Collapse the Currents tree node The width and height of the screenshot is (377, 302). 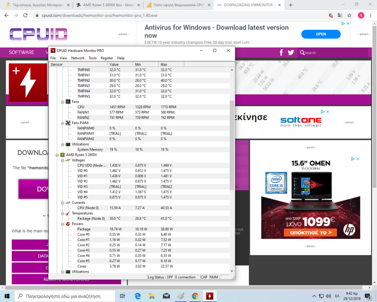click(62, 203)
